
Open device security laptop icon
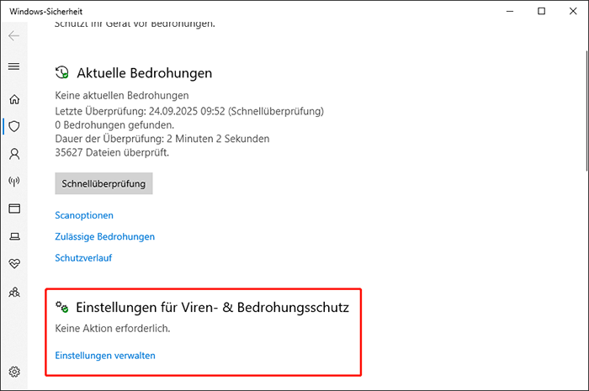13,236
